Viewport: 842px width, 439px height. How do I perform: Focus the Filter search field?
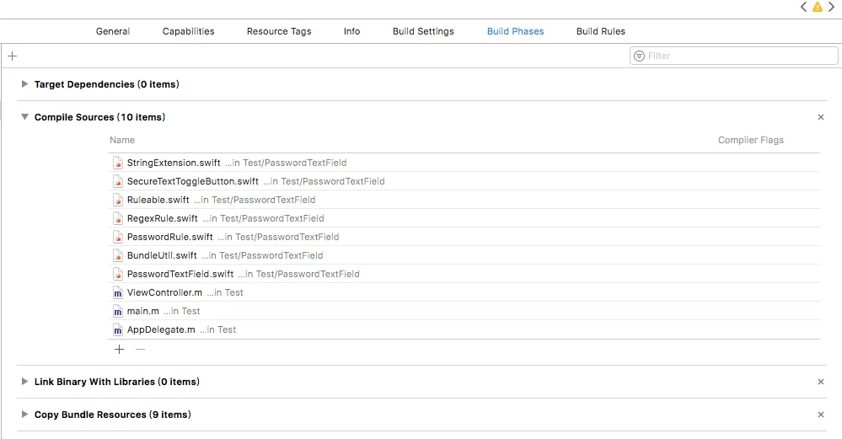point(733,56)
